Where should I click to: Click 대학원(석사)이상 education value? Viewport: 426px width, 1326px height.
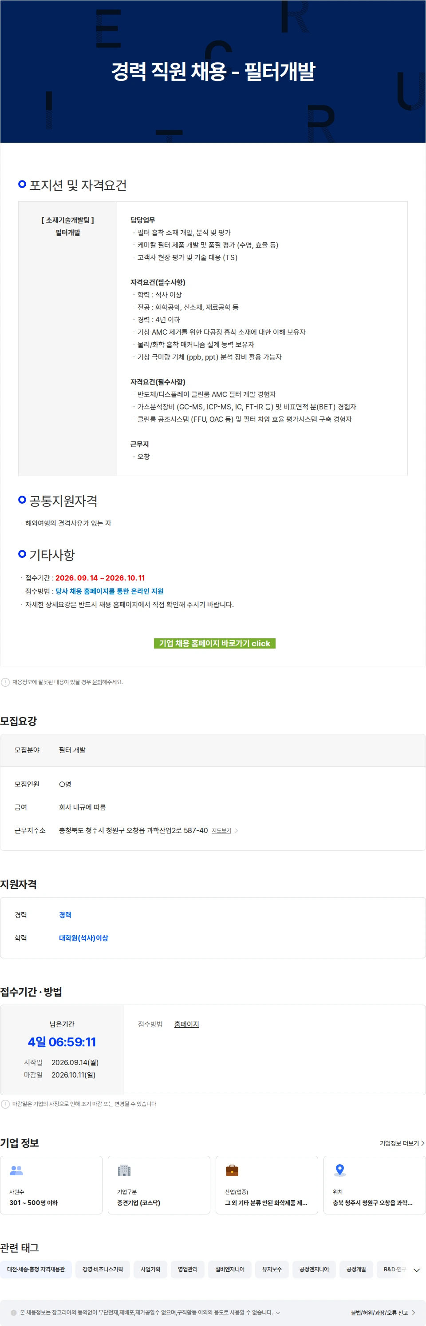pyautogui.click(x=84, y=937)
